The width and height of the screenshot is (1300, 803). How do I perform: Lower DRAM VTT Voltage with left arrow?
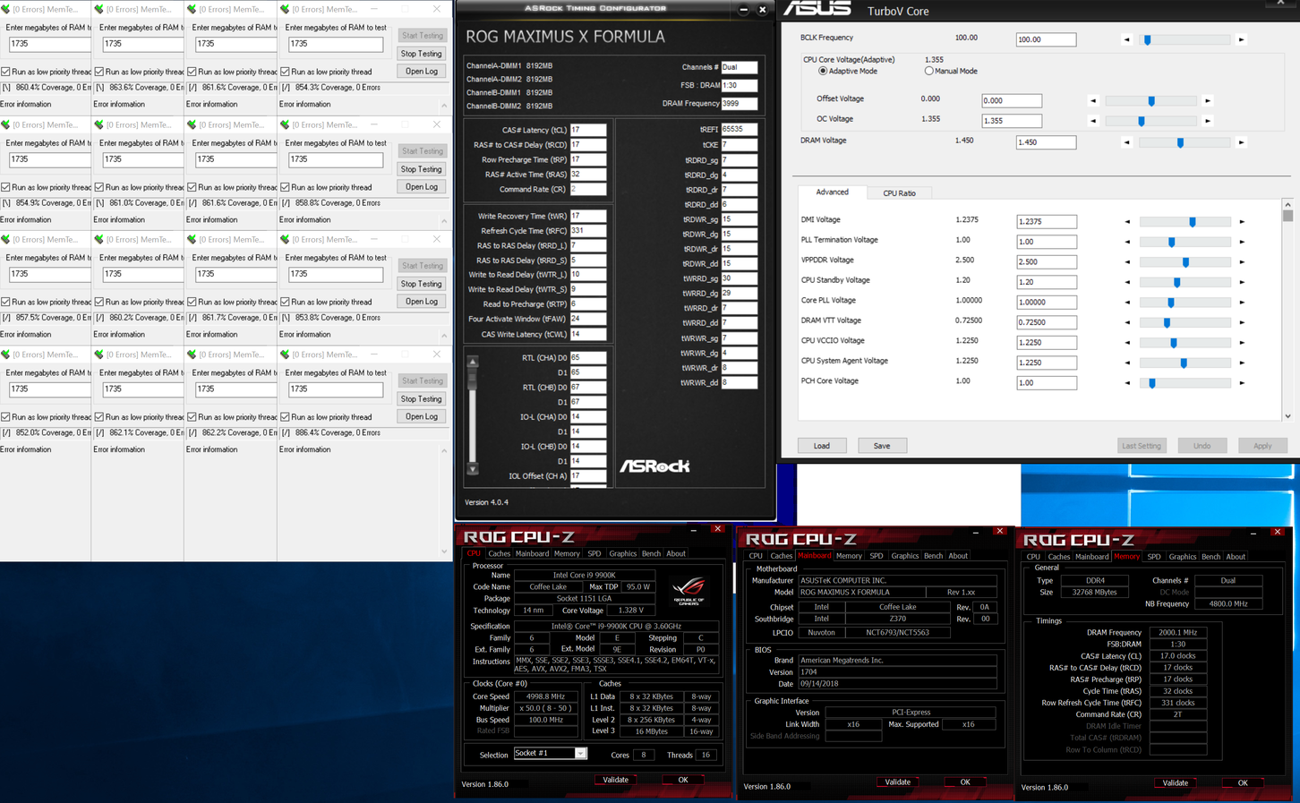pos(1127,322)
